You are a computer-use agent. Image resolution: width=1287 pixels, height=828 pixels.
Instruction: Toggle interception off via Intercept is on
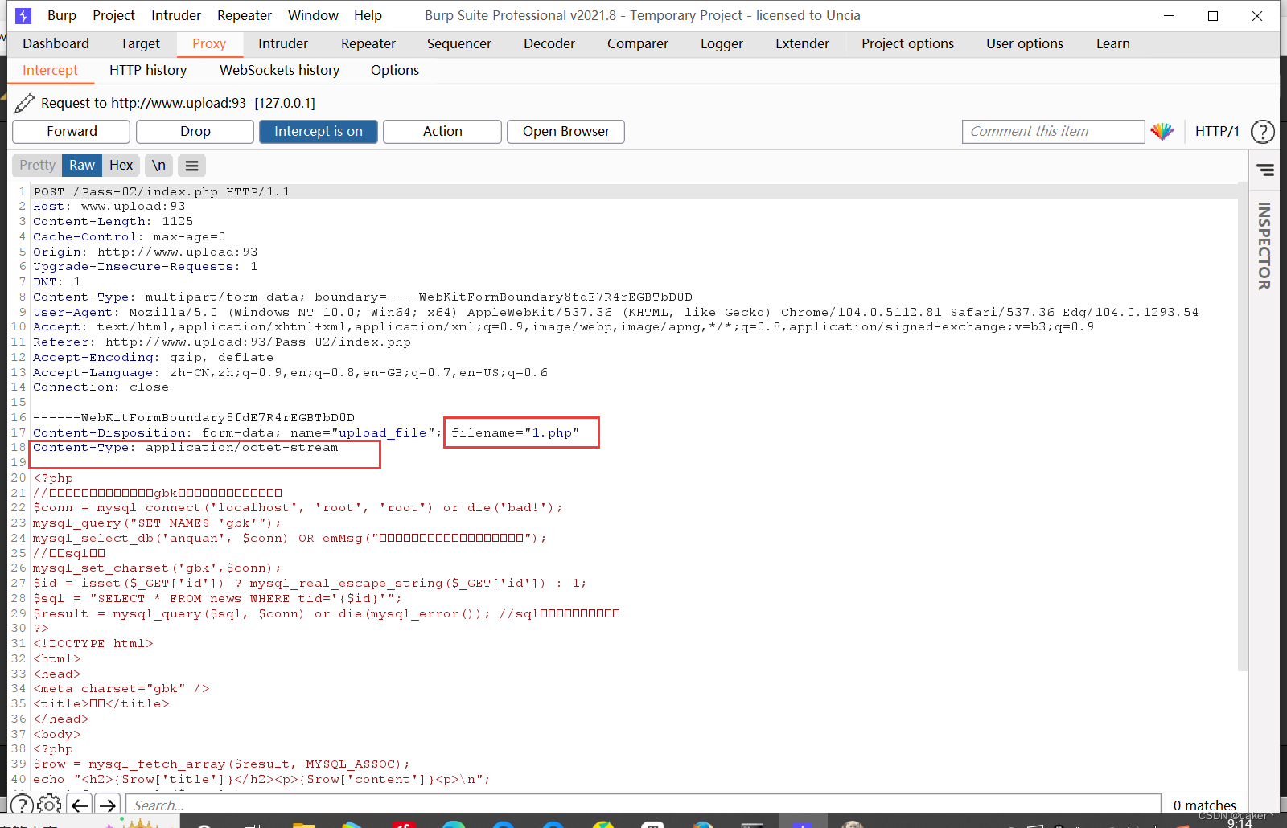pos(319,131)
